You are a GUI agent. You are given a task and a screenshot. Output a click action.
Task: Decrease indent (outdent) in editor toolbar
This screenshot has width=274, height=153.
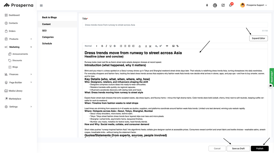coord(129,46)
